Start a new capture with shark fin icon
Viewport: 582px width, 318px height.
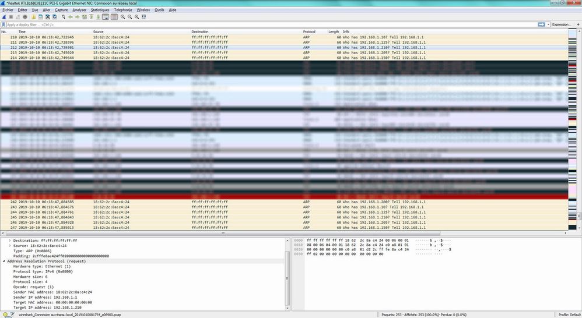(4, 17)
